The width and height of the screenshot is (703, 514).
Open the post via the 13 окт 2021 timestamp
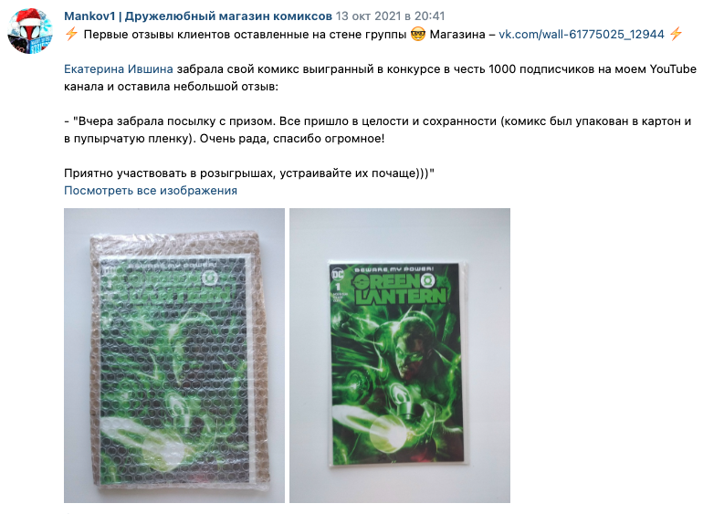(x=390, y=16)
